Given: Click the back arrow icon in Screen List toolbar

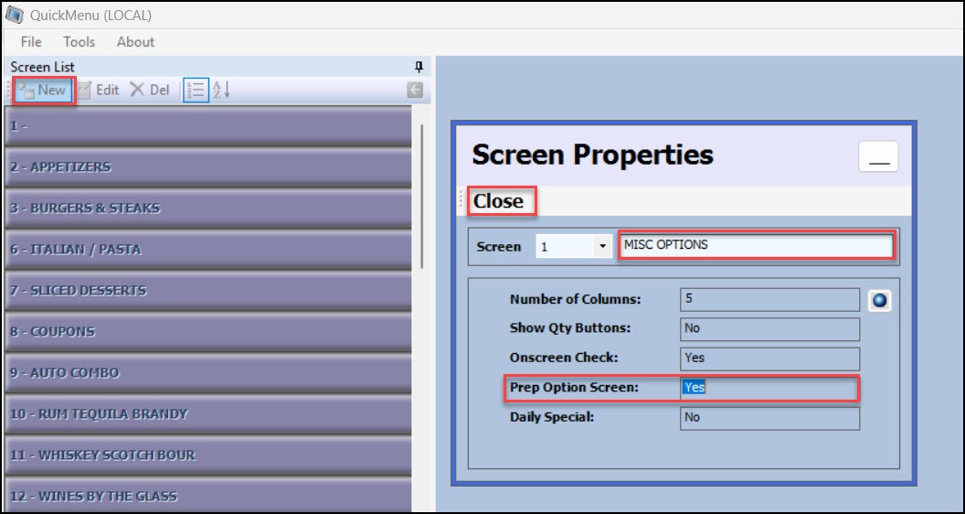Looking at the screenshot, I should coord(415,91).
